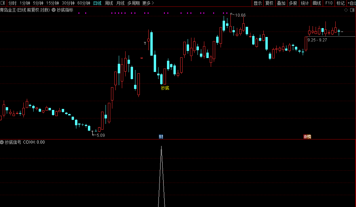Screen dimensions: 356x207
Task: Switch to 5分钟 chart period
Action: [38, 3]
